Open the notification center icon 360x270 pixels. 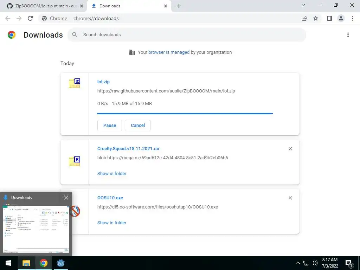tap(349, 263)
